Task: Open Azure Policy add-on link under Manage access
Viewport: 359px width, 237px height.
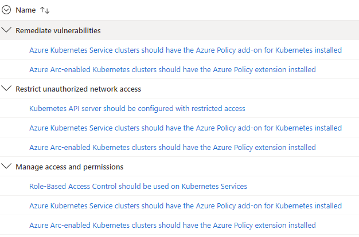Action: tap(185, 206)
